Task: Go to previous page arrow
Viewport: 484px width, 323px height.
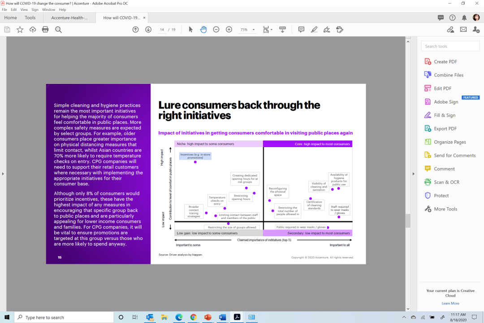Action: click(136, 30)
